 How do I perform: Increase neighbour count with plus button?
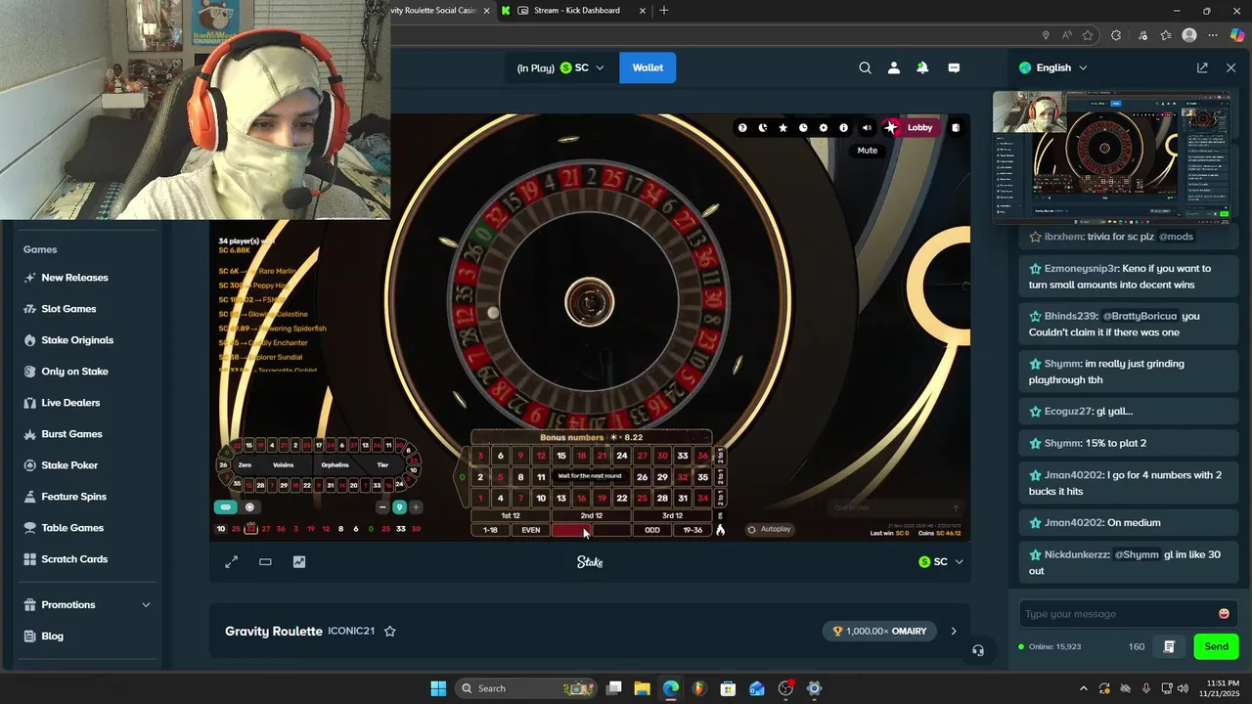click(416, 507)
